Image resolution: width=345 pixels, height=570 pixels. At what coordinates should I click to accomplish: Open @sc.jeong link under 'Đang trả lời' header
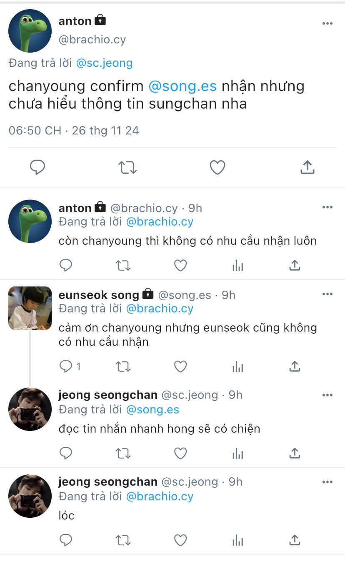tap(104, 63)
